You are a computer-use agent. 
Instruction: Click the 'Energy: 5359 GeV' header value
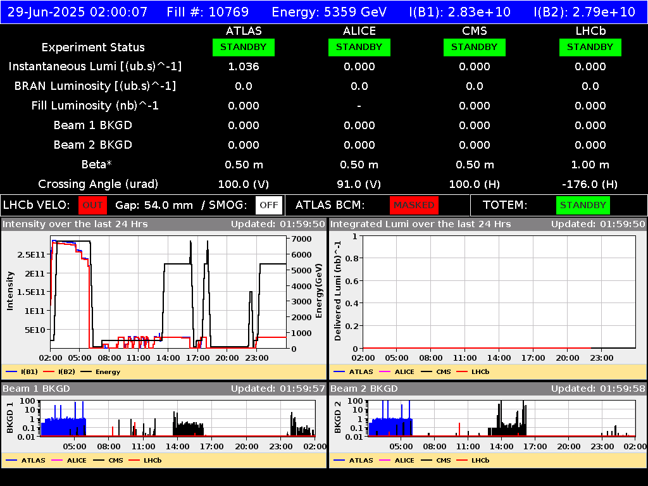(329, 11)
